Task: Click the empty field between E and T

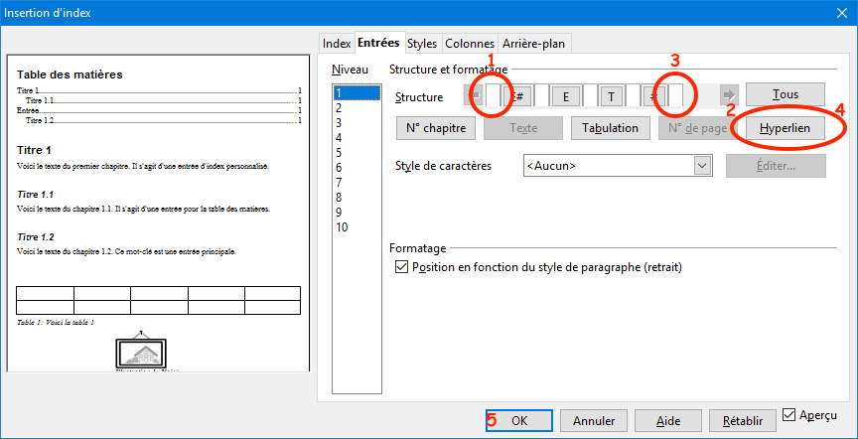Action: click(x=590, y=95)
